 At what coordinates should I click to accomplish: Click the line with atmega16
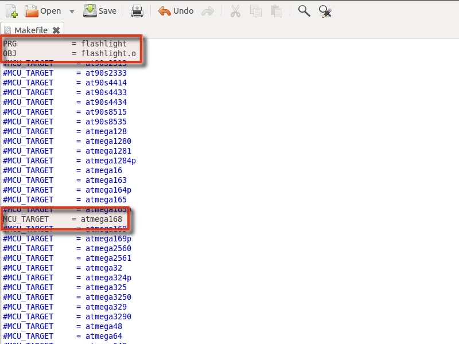(63, 170)
